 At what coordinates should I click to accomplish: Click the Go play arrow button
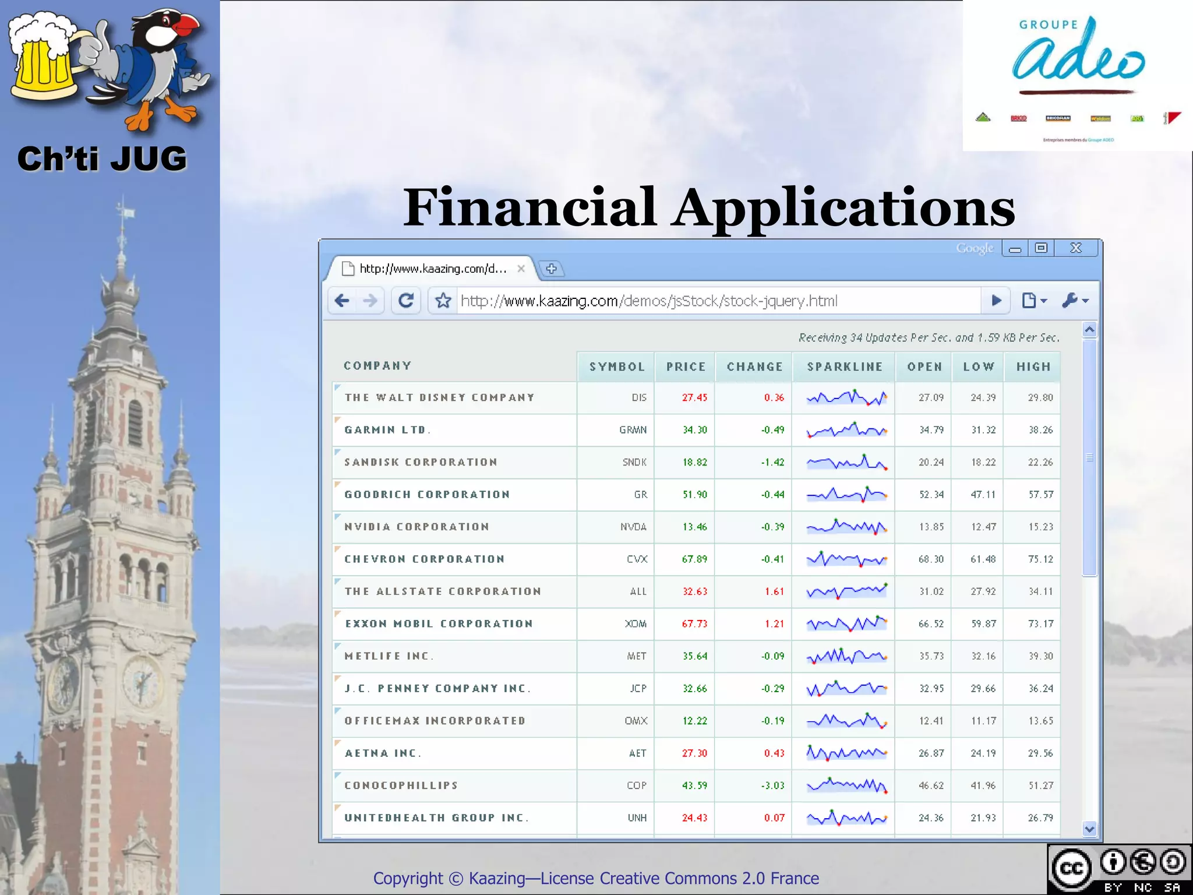[996, 301]
